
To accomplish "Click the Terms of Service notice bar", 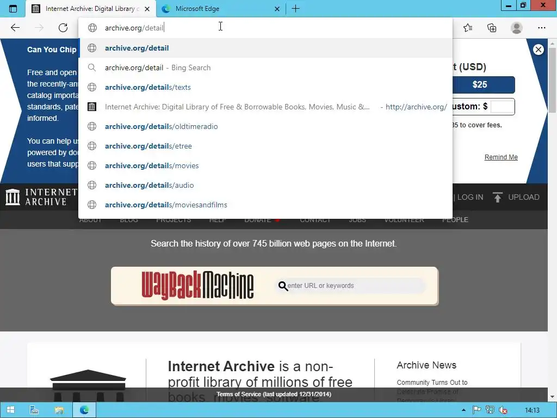I will pos(274,394).
